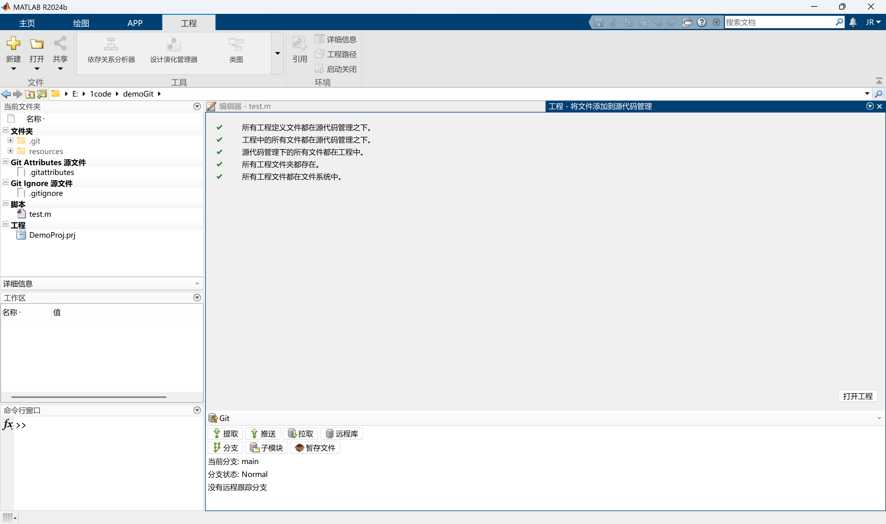
Task: Collapse the Git Ignore 源文件 section
Action: coord(5,182)
